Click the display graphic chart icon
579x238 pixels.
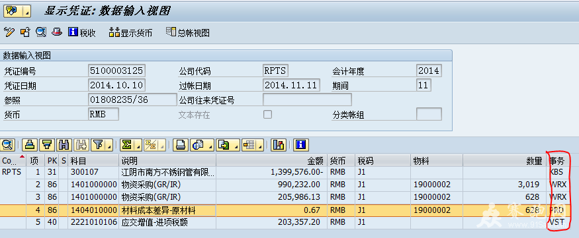pos(278,145)
